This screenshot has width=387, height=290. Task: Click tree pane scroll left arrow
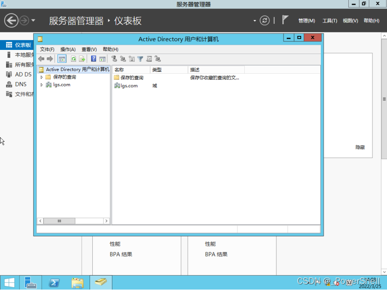click(x=40, y=221)
